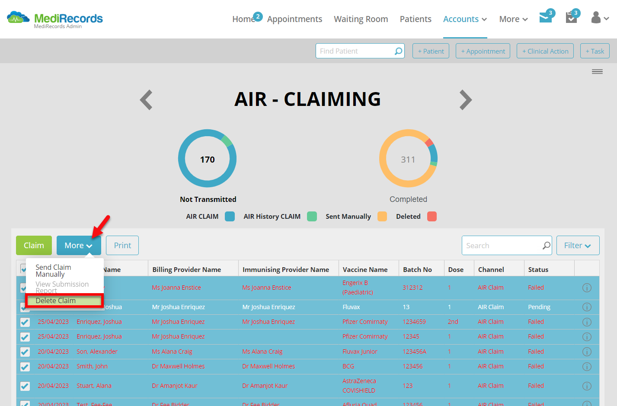The height and width of the screenshot is (406, 617).
Task: Expand the Accounts navigation dropdown
Action: pos(465,19)
